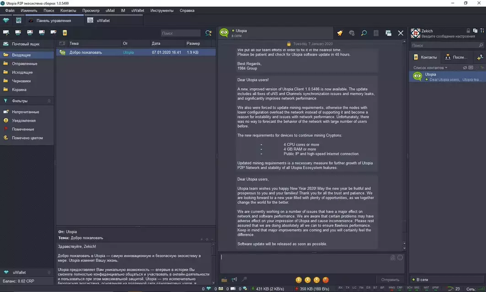Select the Добро пожаловать email
Viewport: 486px width, 292px height.
136,52
